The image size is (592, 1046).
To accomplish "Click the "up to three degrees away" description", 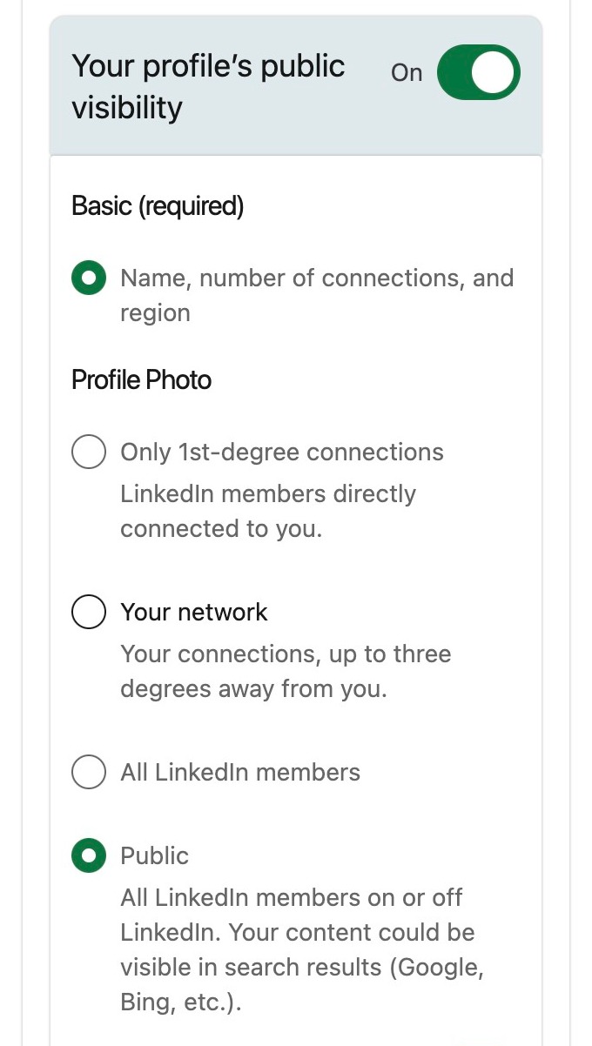I will (x=286, y=671).
